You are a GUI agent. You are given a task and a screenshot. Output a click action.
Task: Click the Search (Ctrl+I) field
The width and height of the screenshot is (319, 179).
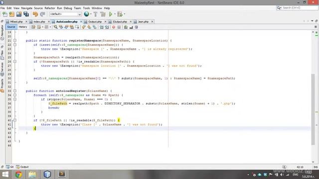point(297,8)
